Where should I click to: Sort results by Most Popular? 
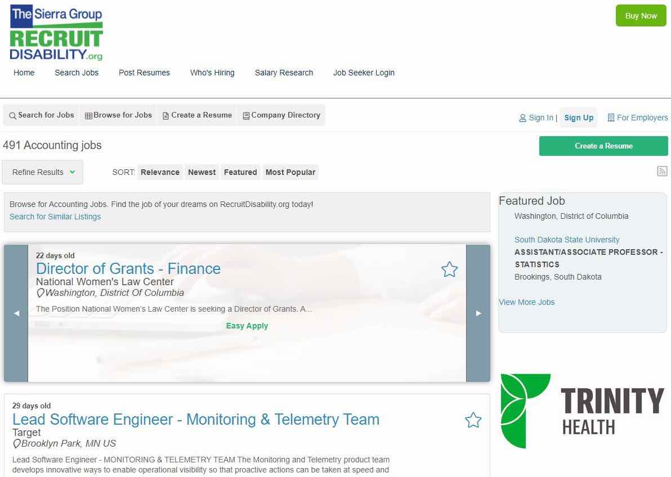pos(290,172)
